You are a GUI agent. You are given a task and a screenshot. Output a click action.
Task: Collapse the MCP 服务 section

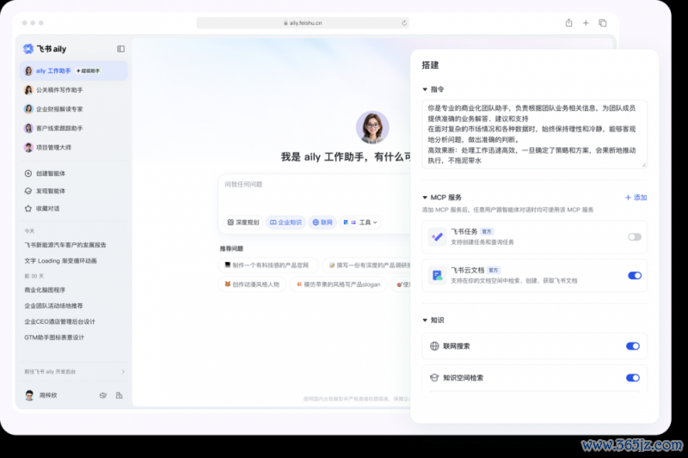click(x=425, y=198)
